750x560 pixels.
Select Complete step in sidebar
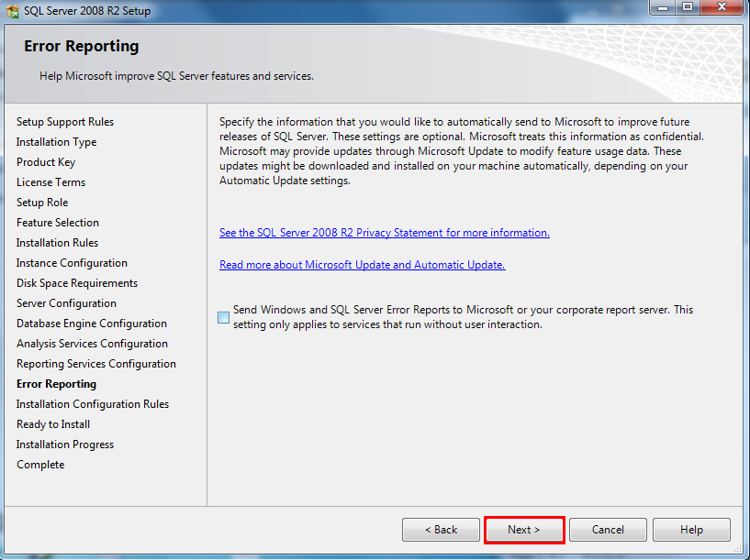point(40,465)
